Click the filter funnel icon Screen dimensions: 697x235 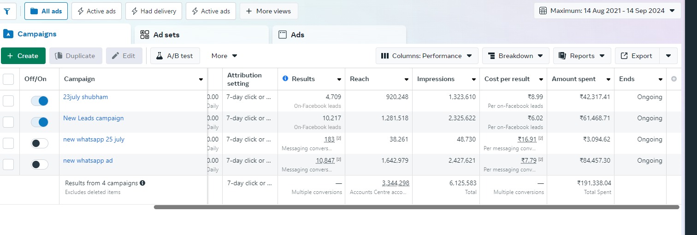pos(7,11)
